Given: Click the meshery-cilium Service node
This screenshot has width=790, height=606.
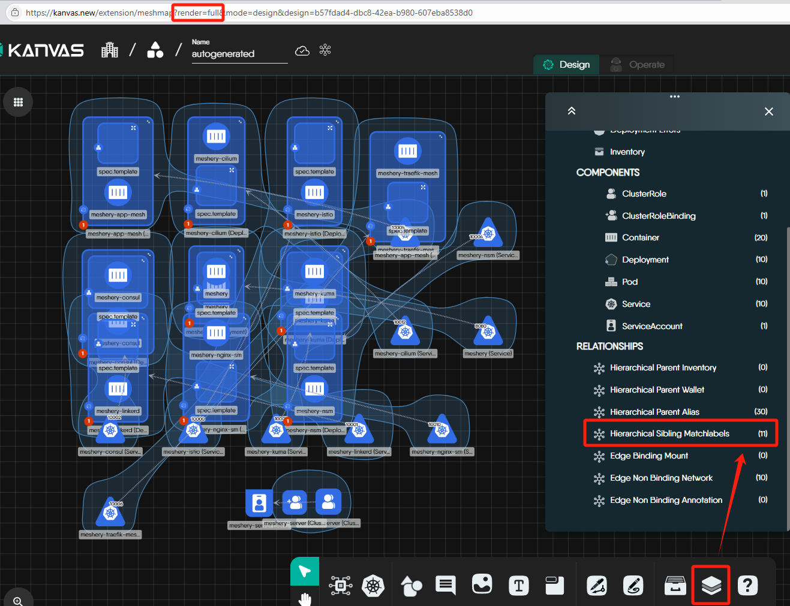Looking at the screenshot, I should click(x=405, y=332).
